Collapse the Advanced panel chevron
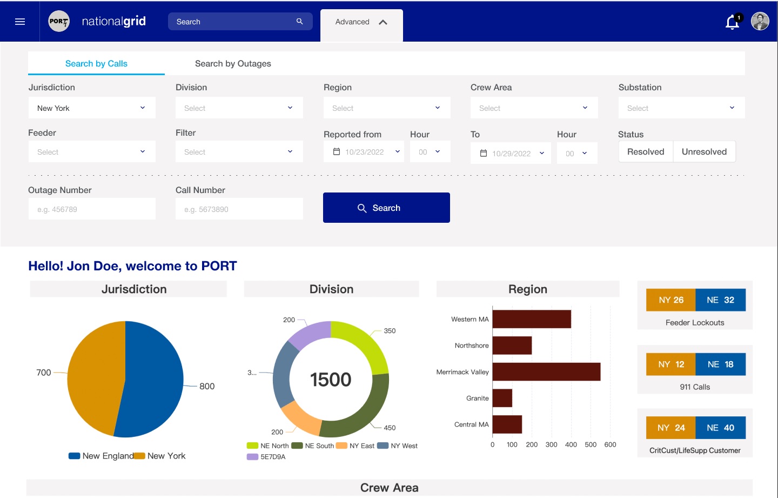Viewport: 778px width, 498px height. click(383, 22)
